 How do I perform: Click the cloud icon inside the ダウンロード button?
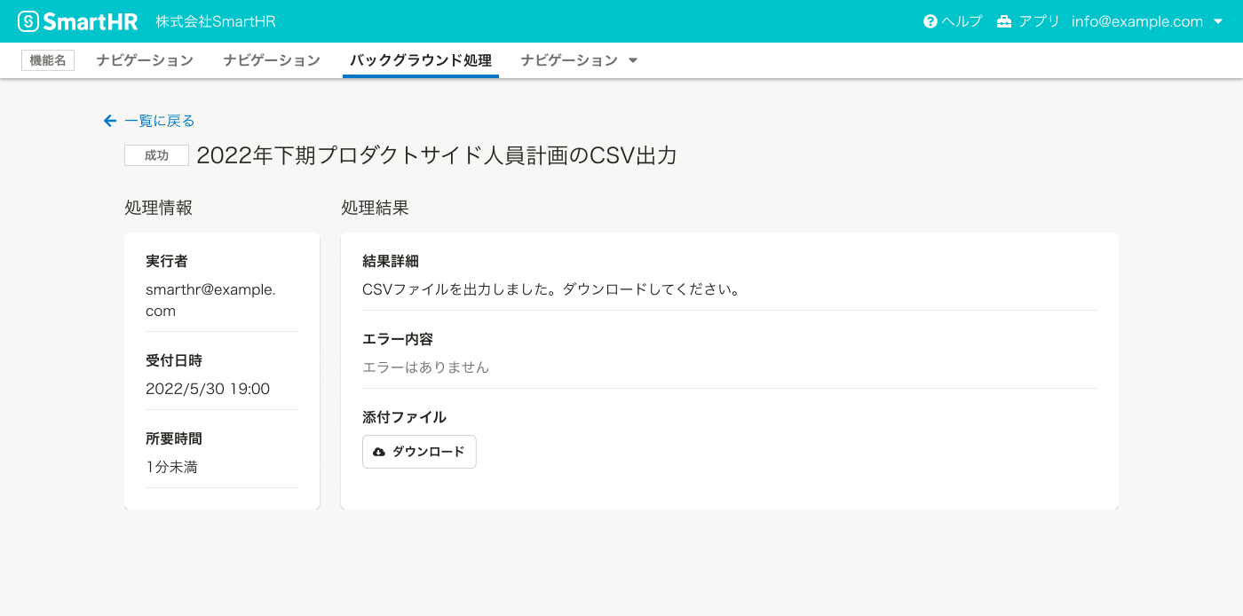click(x=379, y=452)
